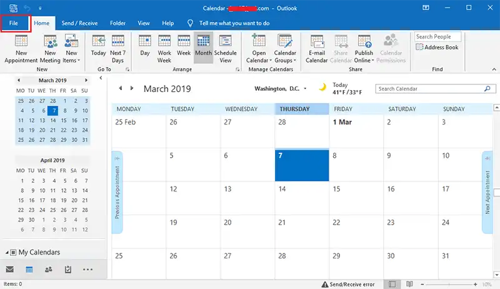
Task: Show the Next 7 Days
Action: [x=117, y=49]
